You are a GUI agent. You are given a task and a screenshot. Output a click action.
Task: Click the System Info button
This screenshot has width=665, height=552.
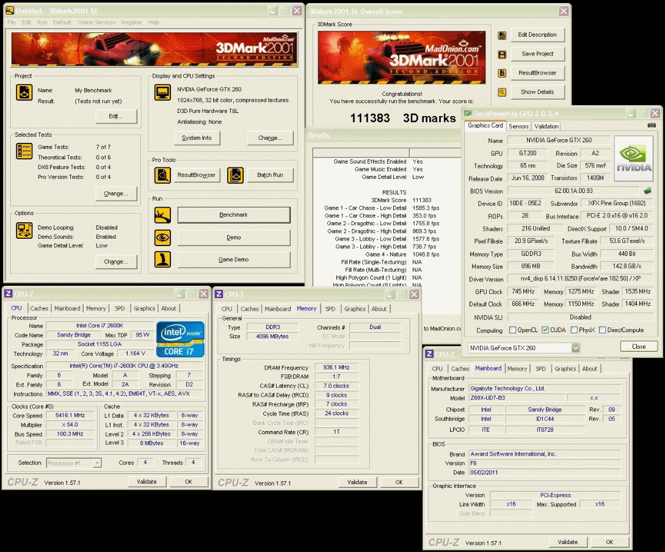[197, 138]
